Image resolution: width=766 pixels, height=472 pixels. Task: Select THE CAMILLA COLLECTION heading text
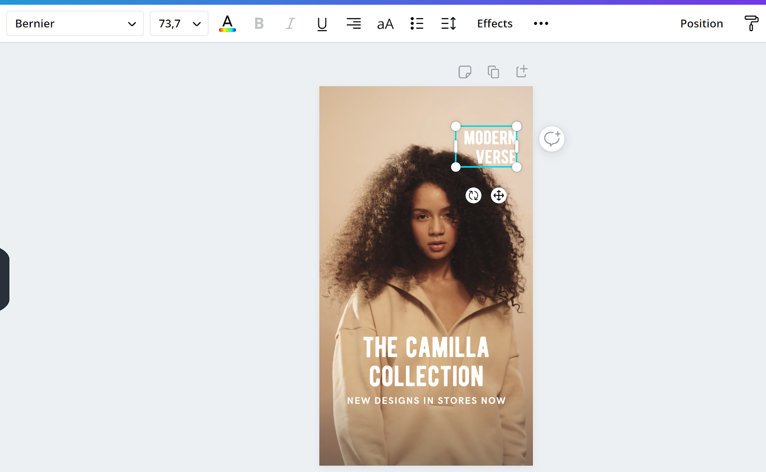tap(426, 361)
